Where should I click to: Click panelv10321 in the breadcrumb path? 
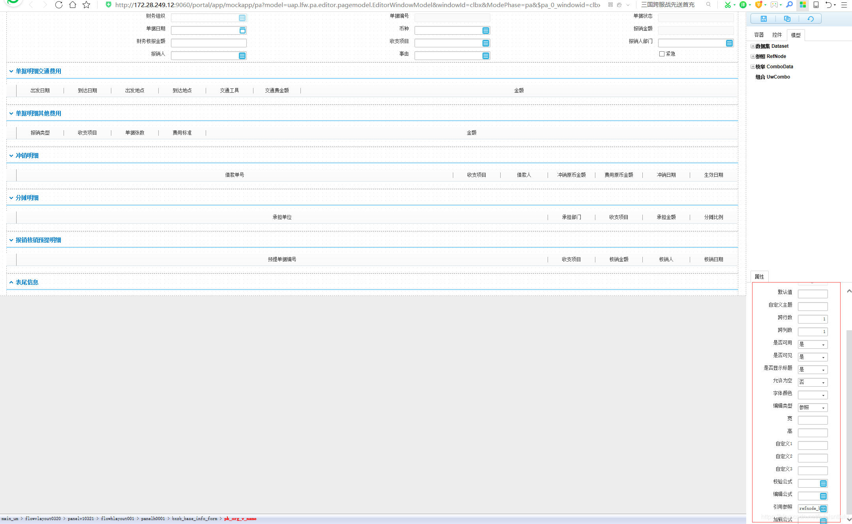81,519
